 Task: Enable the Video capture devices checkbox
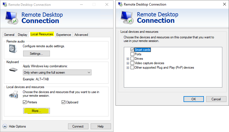tap(132, 63)
